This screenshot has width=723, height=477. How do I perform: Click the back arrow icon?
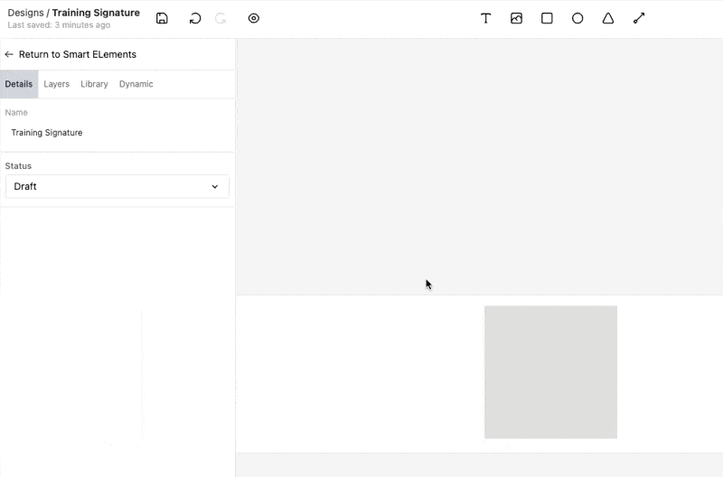click(9, 54)
